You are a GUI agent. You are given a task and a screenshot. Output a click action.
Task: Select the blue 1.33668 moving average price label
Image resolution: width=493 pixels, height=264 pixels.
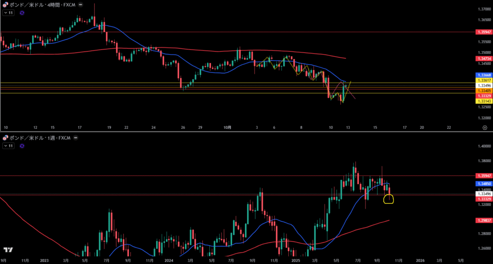click(483, 75)
